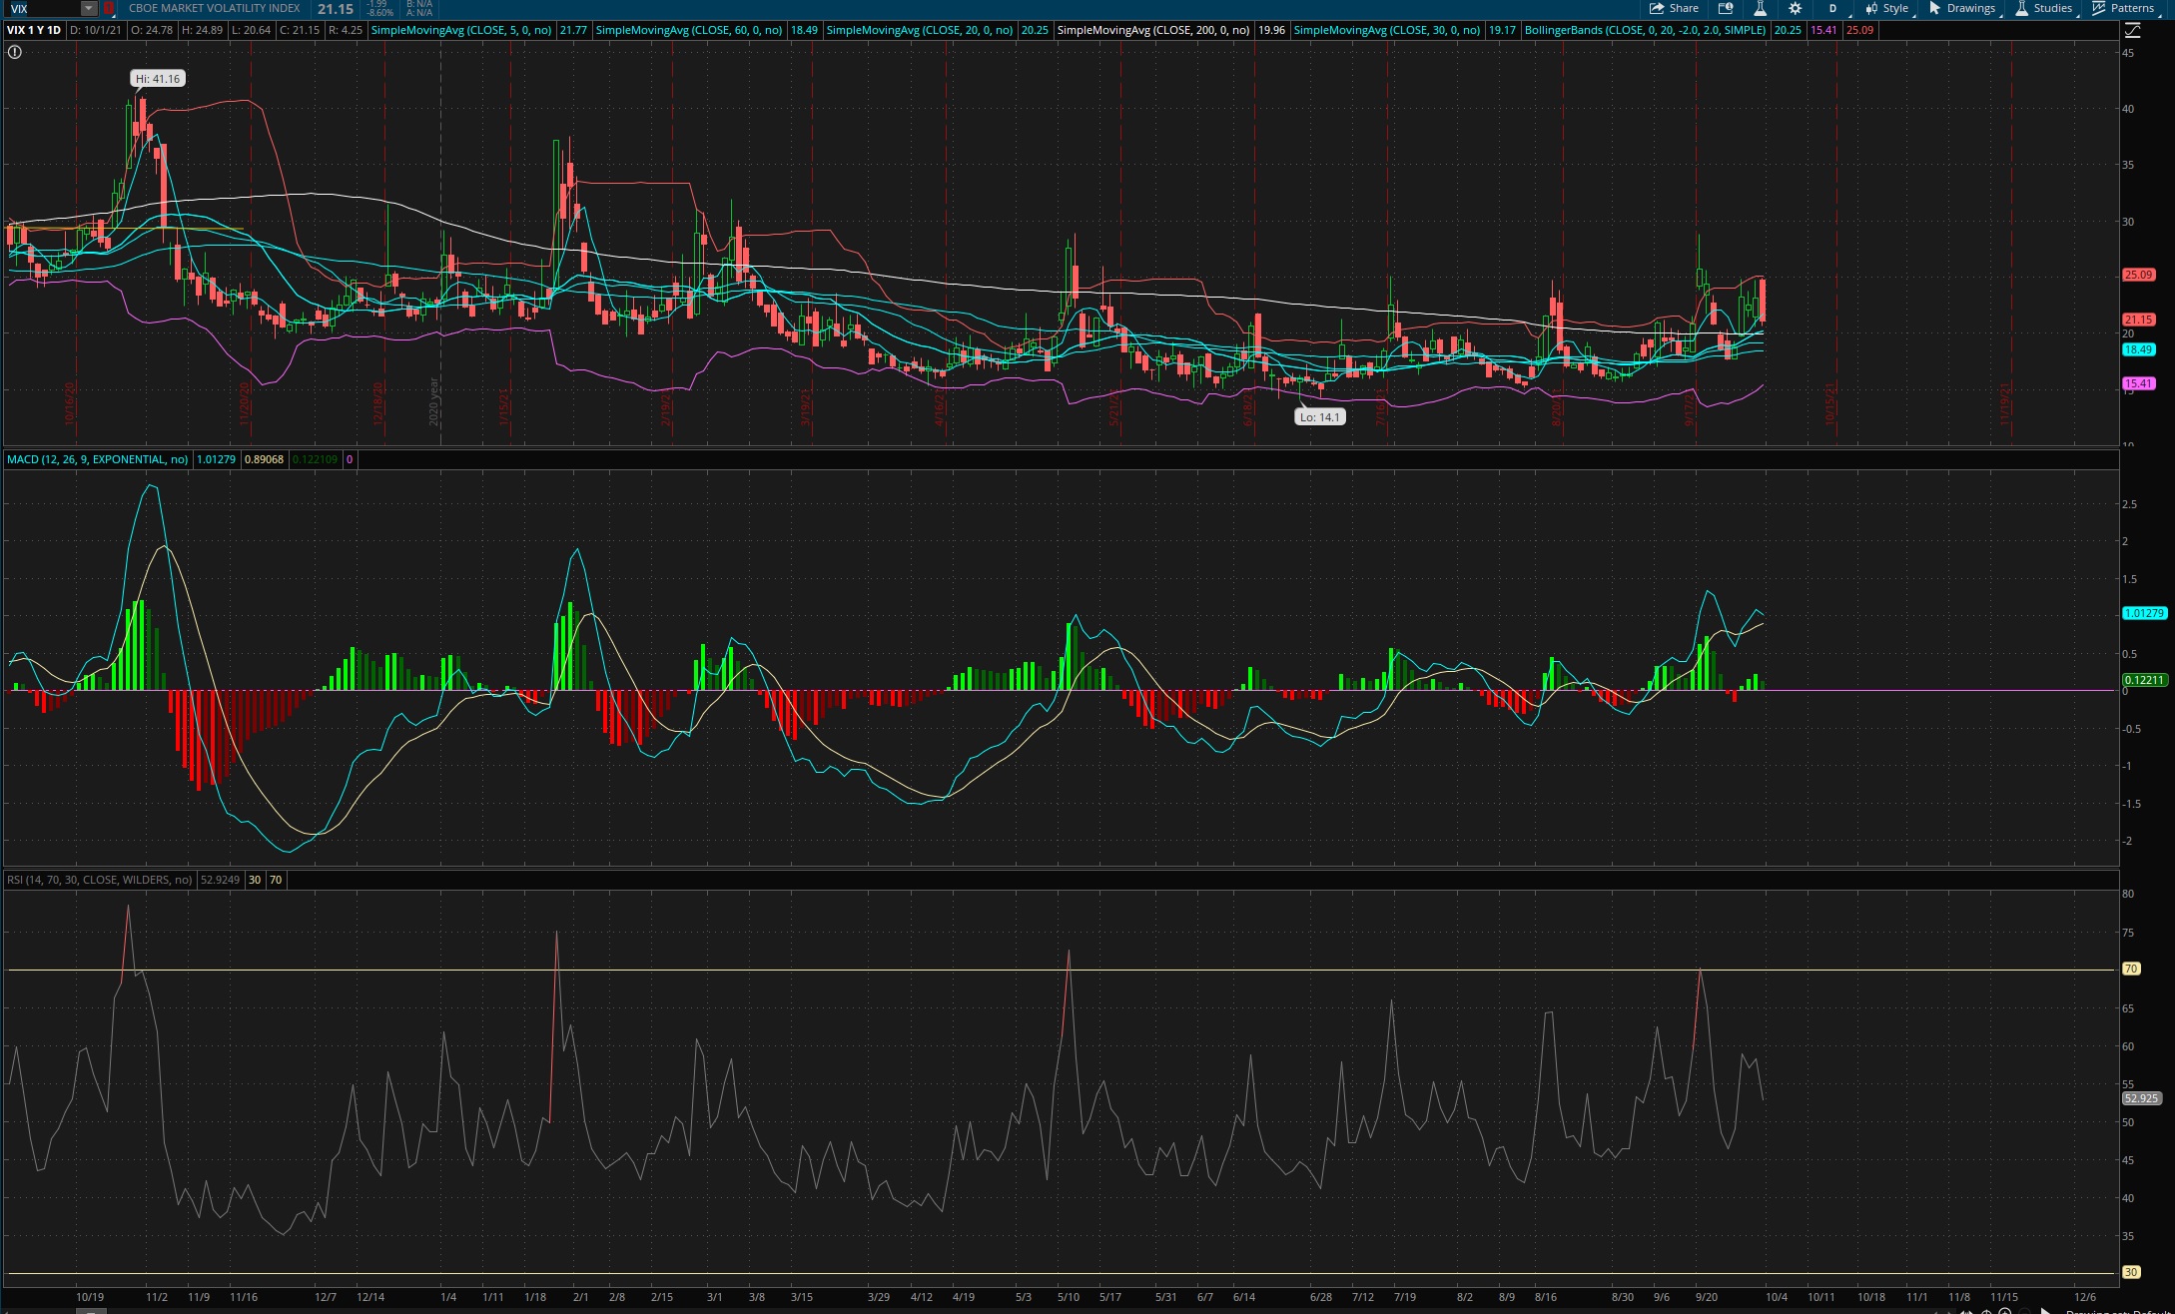Click the 15.41 lower band price tag

(x=2138, y=383)
